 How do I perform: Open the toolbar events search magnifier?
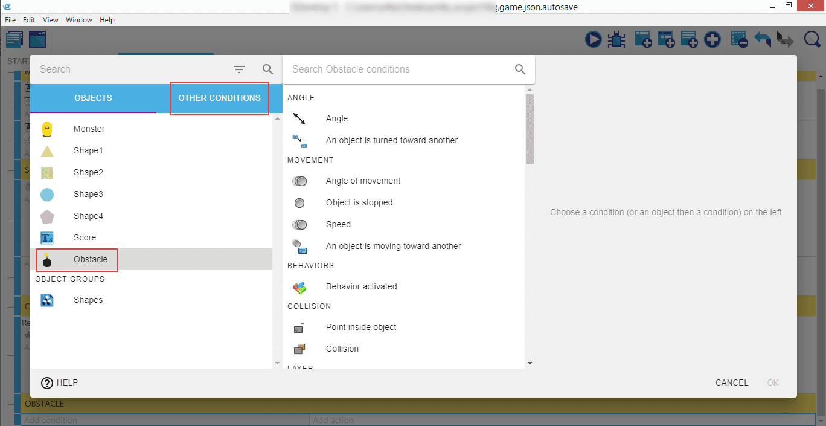(812, 40)
